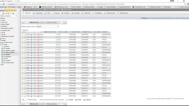The image size is (189, 106).
Task: Click the clientes table icon in tree
Action: click(x=4, y=49)
